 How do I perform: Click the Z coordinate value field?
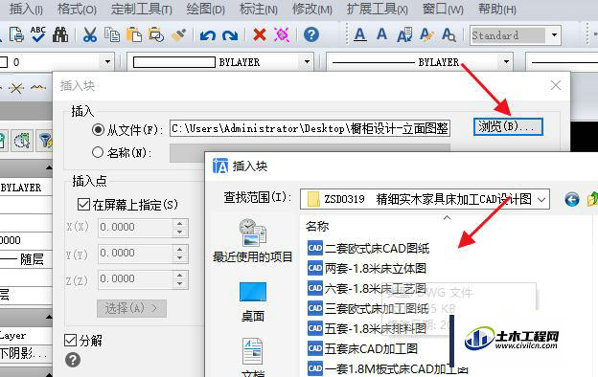pos(135,279)
